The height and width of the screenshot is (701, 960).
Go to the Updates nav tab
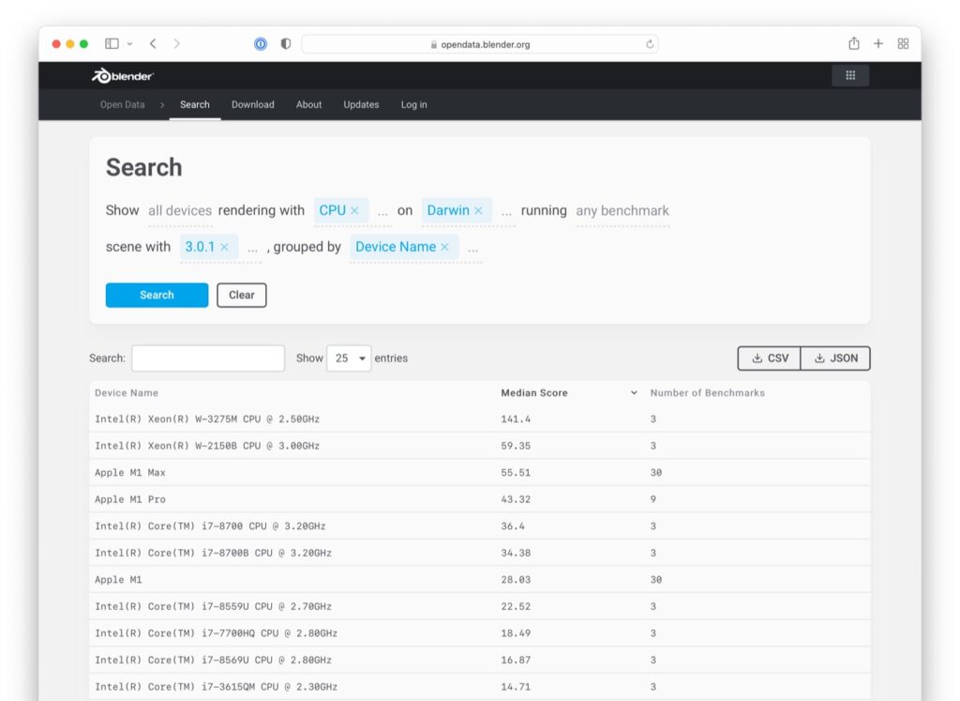[361, 105]
